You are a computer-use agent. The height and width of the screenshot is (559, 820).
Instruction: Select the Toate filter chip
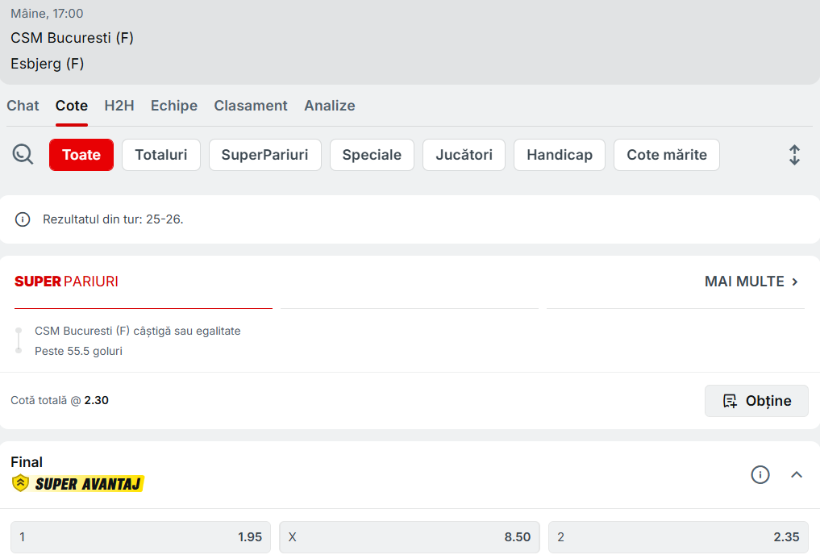81,155
